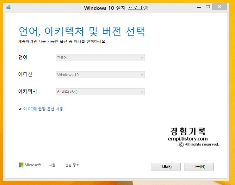This screenshot has height=185, width=235.
Task: Click the 다음(N) next button
Action: point(199,167)
